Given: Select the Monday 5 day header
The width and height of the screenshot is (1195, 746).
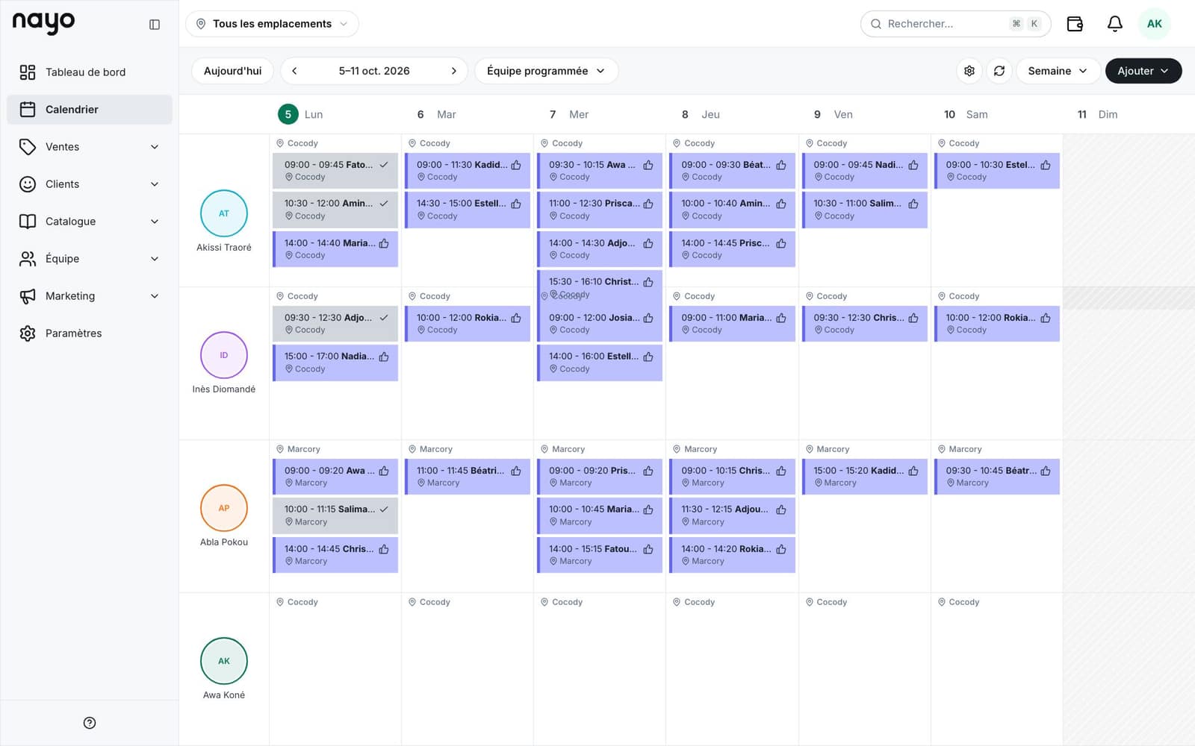Looking at the screenshot, I should click(301, 114).
